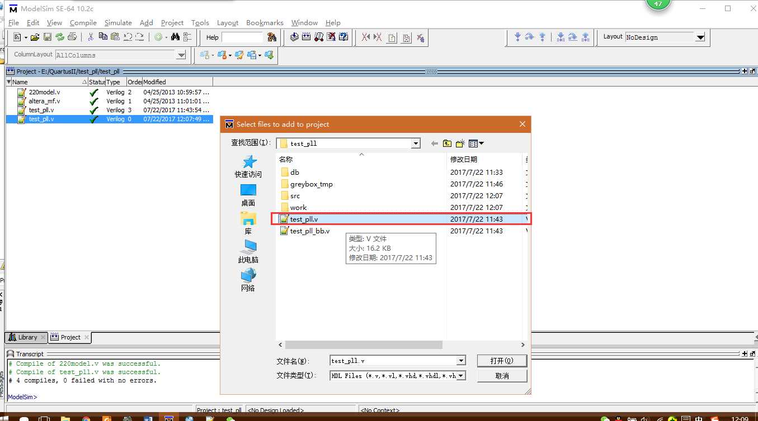Image resolution: width=758 pixels, height=421 pixels.
Task: Select 库 in dialog sidebar
Action: click(248, 223)
